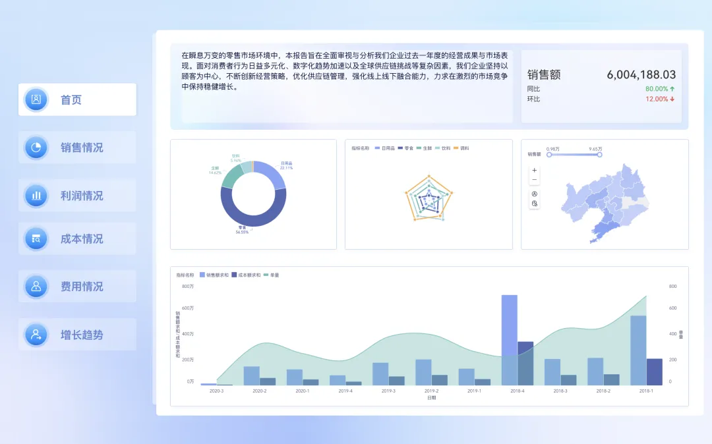Click the 销售额 KPI card title
The image size is (712, 444).
point(544,74)
